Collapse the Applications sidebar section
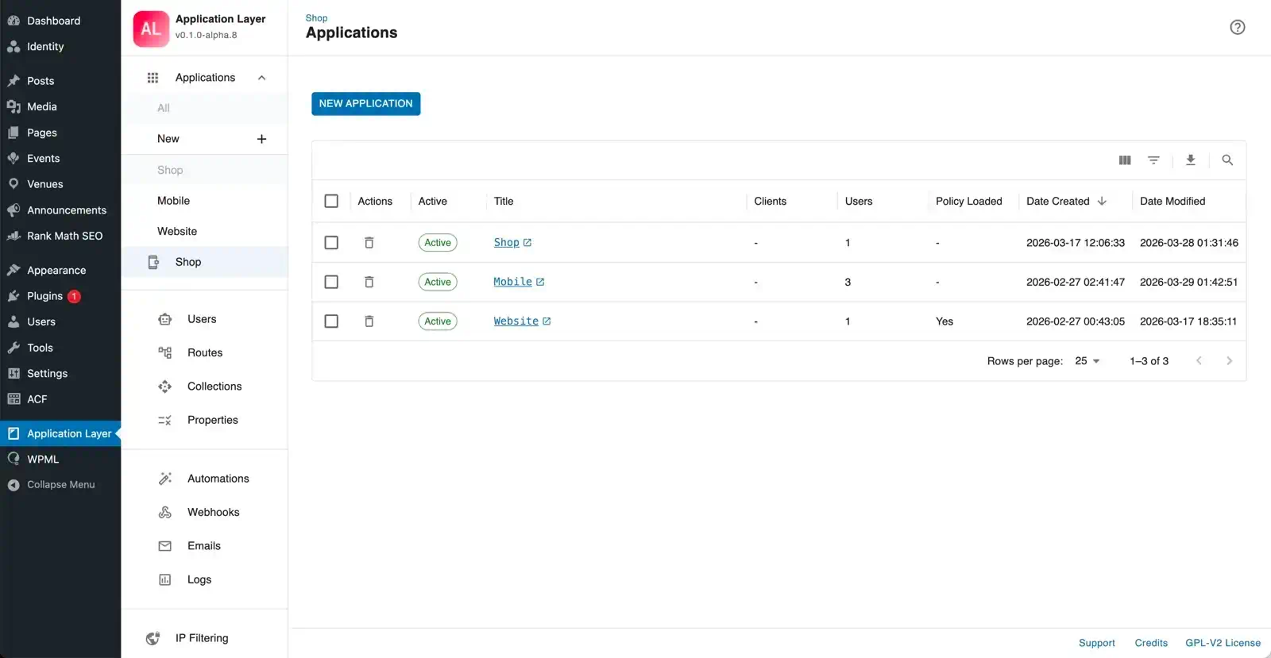The height and width of the screenshot is (658, 1271). [x=261, y=78]
